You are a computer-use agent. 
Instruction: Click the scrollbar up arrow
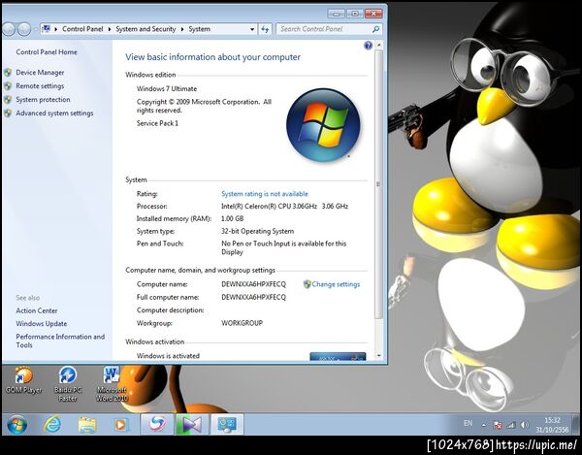378,45
